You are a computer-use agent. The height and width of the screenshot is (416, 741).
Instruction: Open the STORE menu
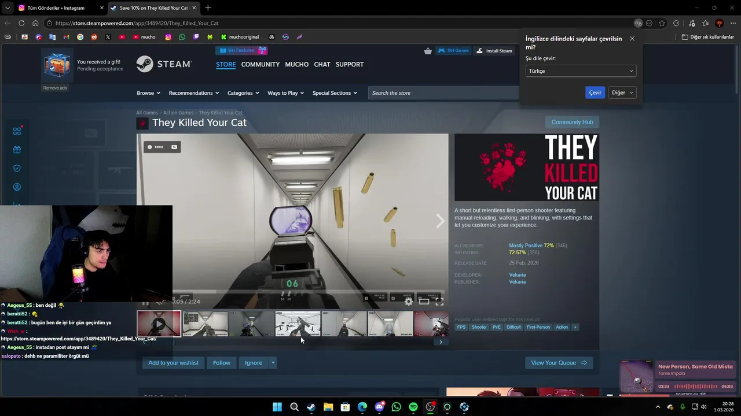pos(226,64)
